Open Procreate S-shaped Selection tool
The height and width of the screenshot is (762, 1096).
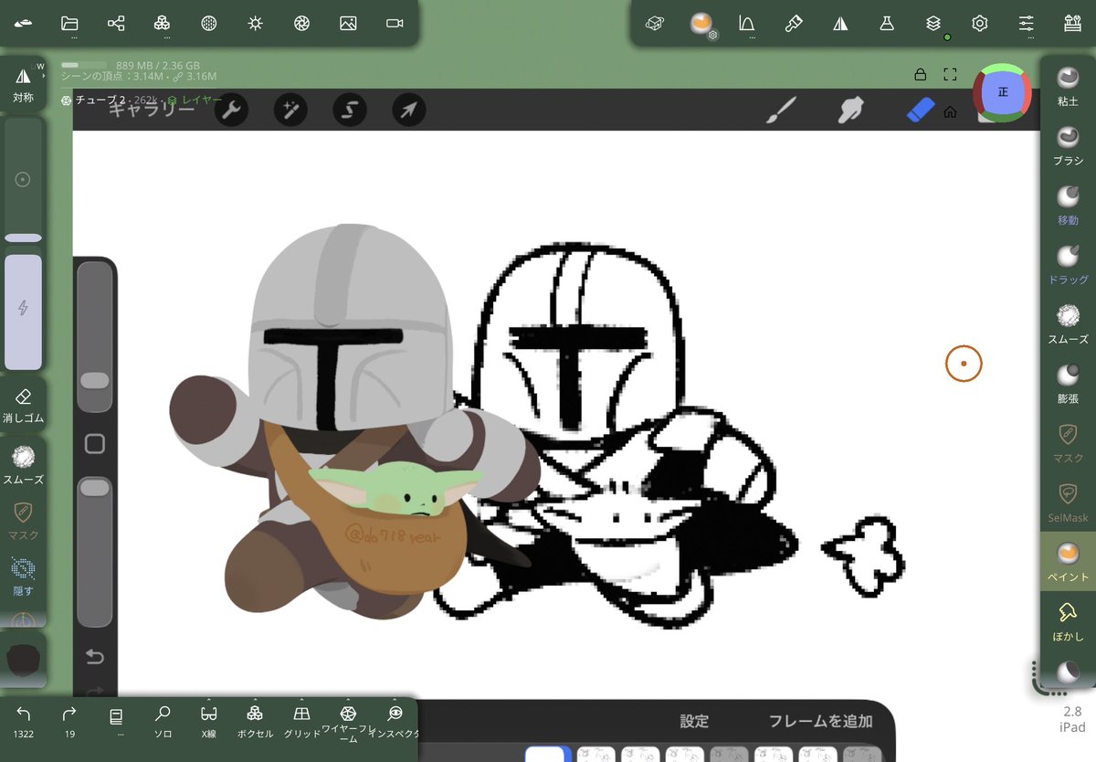(350, 111)
